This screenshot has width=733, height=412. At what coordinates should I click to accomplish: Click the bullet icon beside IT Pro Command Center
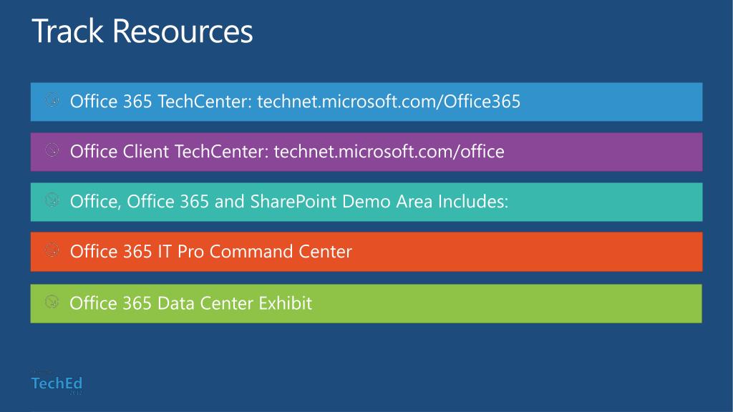[x=52, y=250]
